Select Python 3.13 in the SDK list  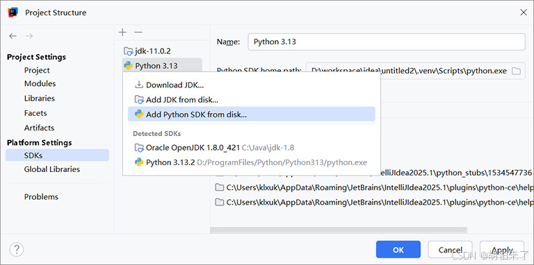(162, 66)
